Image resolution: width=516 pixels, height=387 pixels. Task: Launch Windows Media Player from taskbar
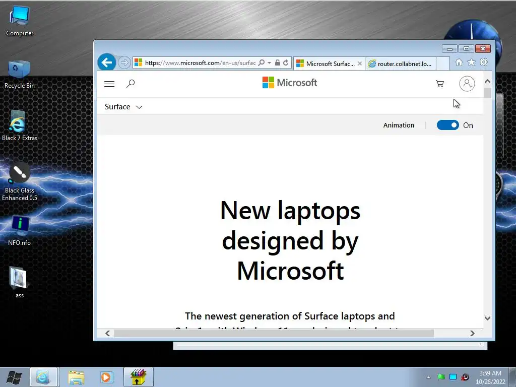106,377
